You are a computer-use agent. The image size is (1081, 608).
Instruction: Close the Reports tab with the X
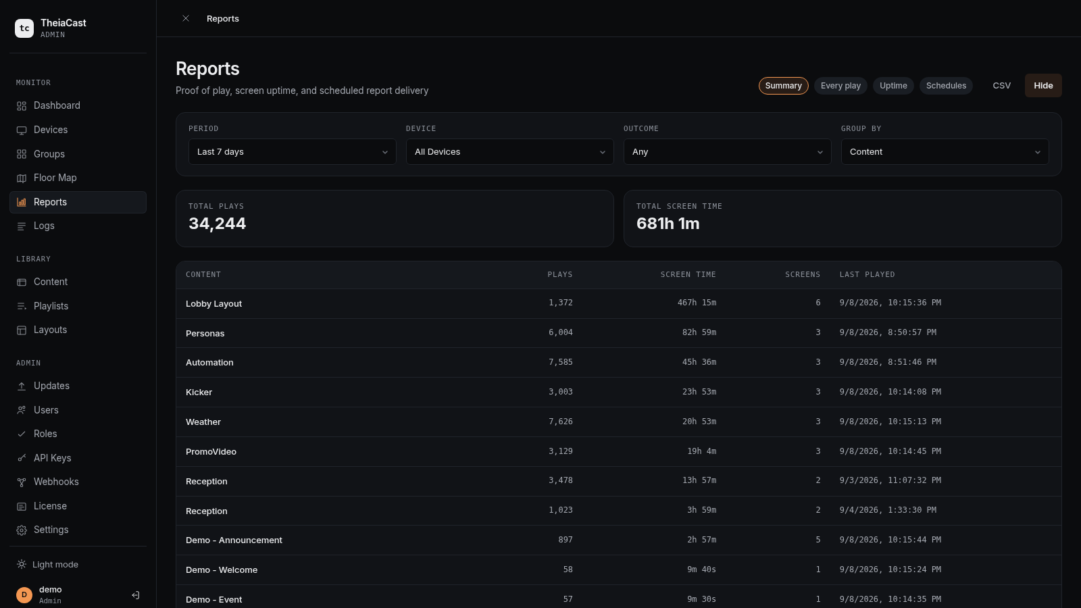186,18
